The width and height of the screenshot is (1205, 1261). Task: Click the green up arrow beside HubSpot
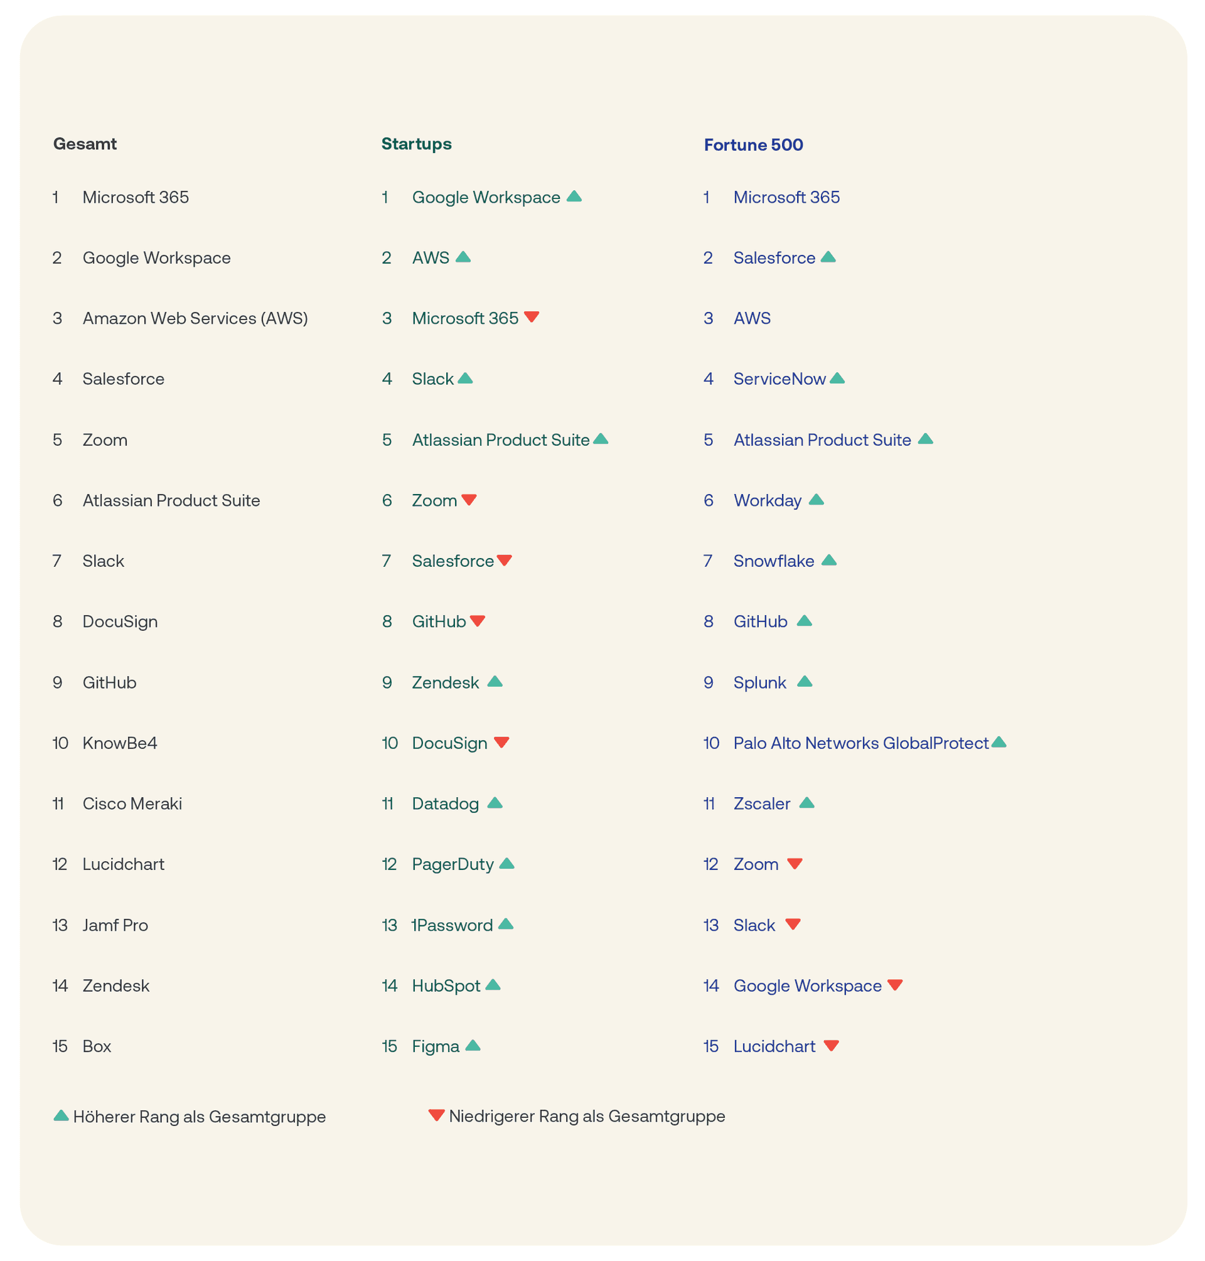click(x=493, y=985)
